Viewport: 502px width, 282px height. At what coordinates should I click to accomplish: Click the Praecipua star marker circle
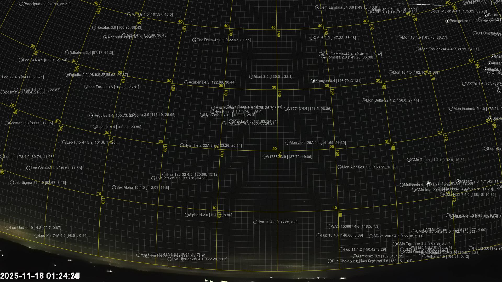pos(21,4)
